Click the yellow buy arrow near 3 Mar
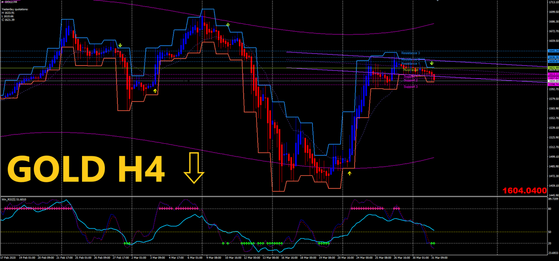The height and width of the screenshot is (261, 559). (155, 91)
